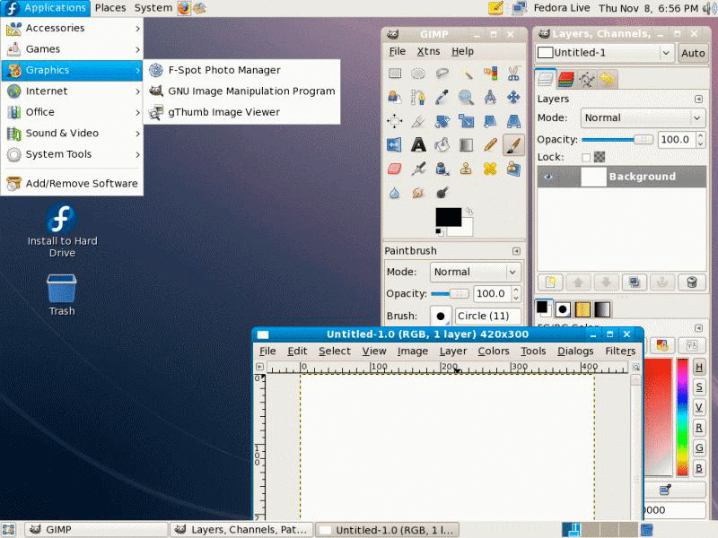Select the H hue radio button
This screenshot has width=718, height=538.
(x=699, y=367)
